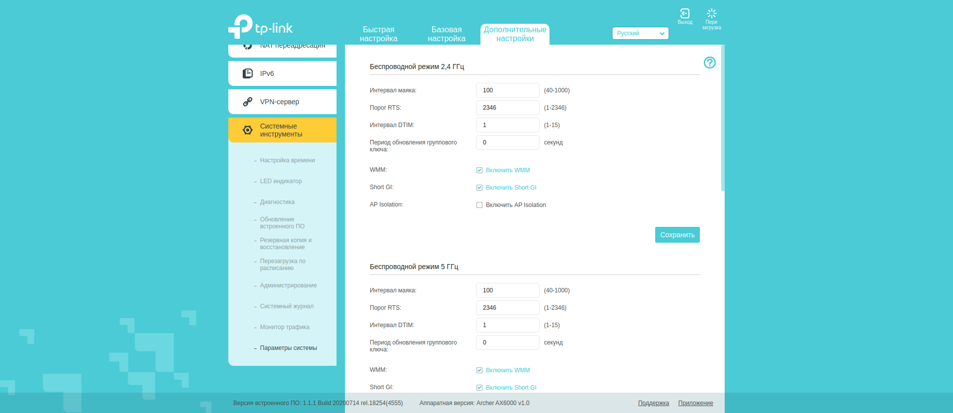Enable AP Isolation checkbox
Image resolution: width=953 pixels, height=413 pixels.
pos(479,205)
